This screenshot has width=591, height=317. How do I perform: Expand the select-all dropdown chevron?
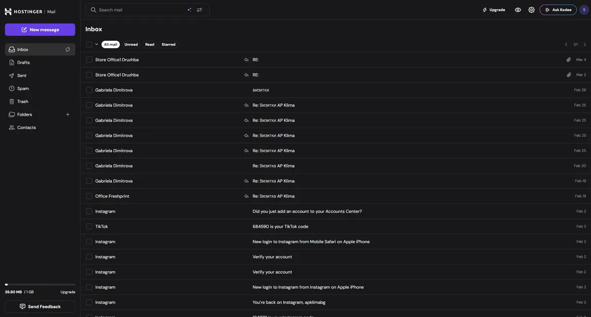click(97, 44)
